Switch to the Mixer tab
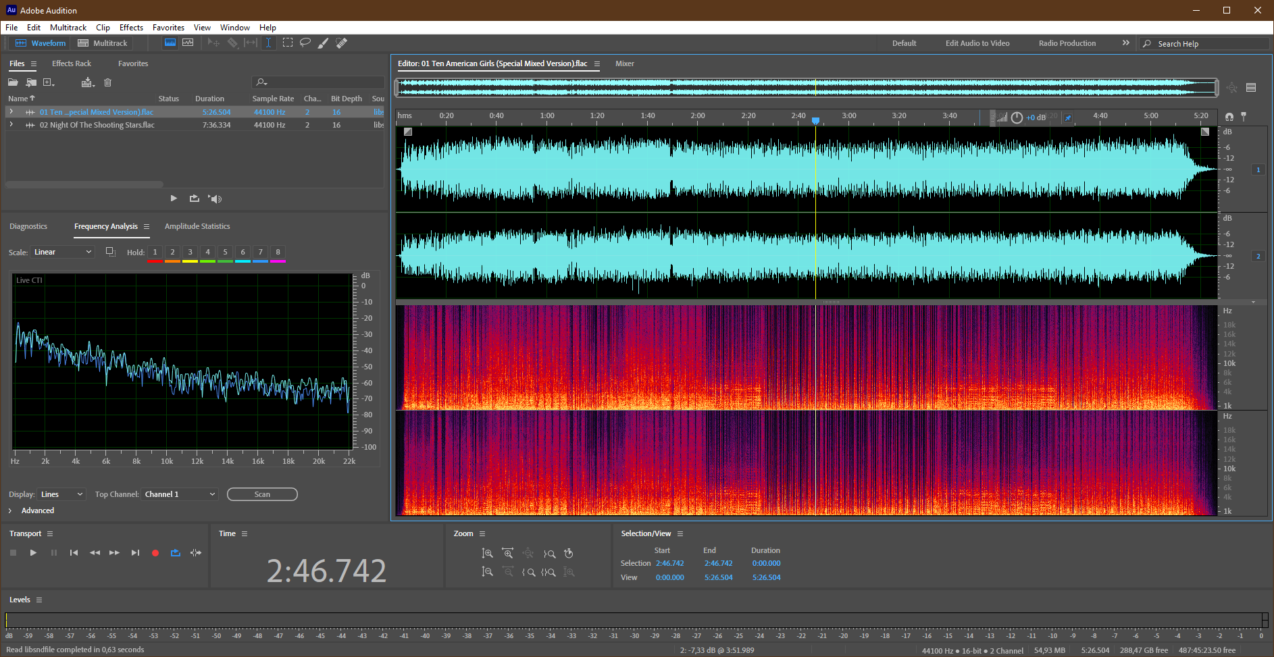The width and height of the screenshot is (1274, 657). click(x=625, y=63)
